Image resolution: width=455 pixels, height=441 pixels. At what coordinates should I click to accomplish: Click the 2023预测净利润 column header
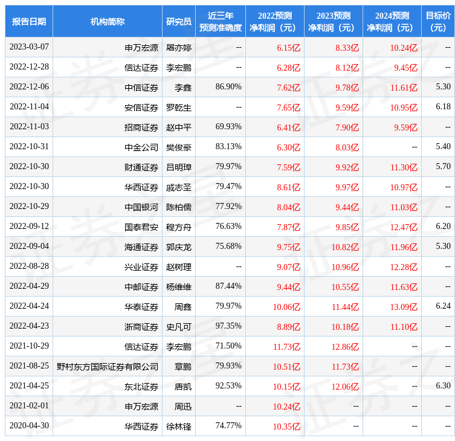click(334, 22)
